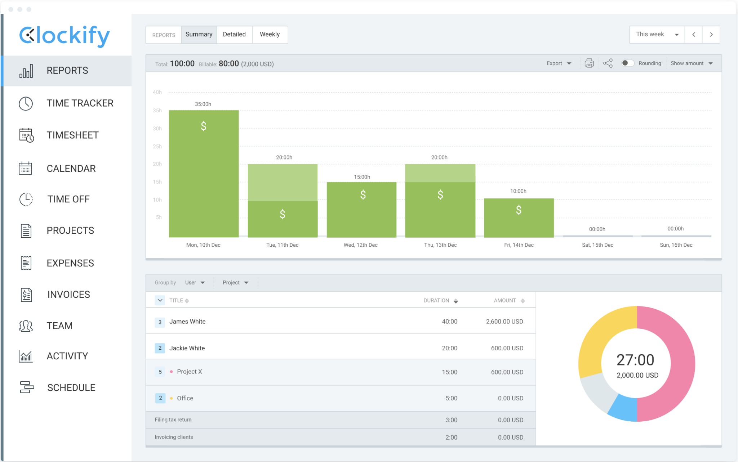Click the print report icon

tap(589, 63)
